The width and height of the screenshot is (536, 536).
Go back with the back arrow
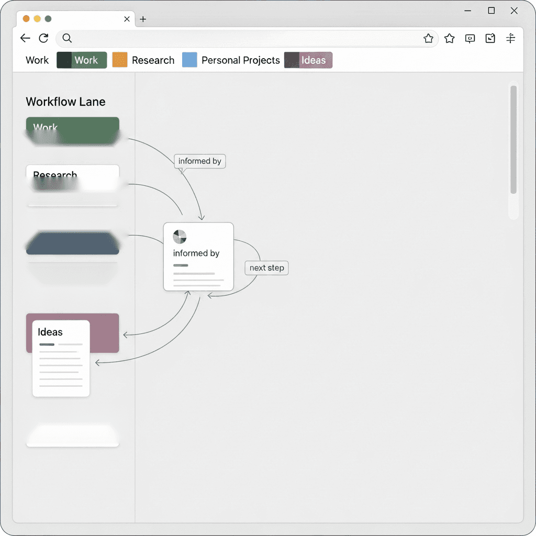click(25, 38)
